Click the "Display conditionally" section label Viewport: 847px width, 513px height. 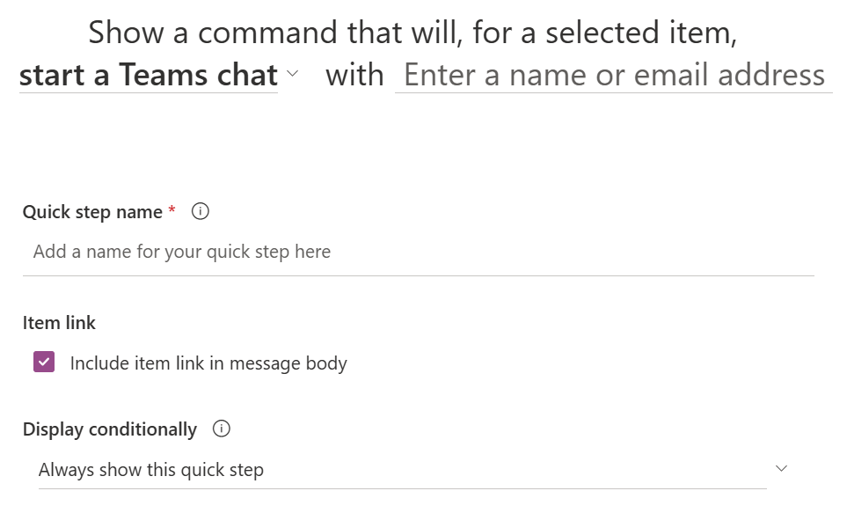[x=110, y=429]
